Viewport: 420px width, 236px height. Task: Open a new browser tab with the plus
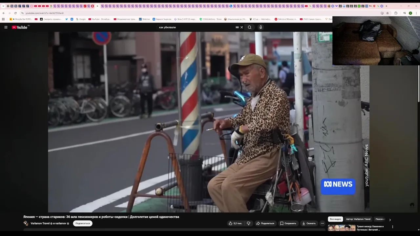[x=386, y=6]
